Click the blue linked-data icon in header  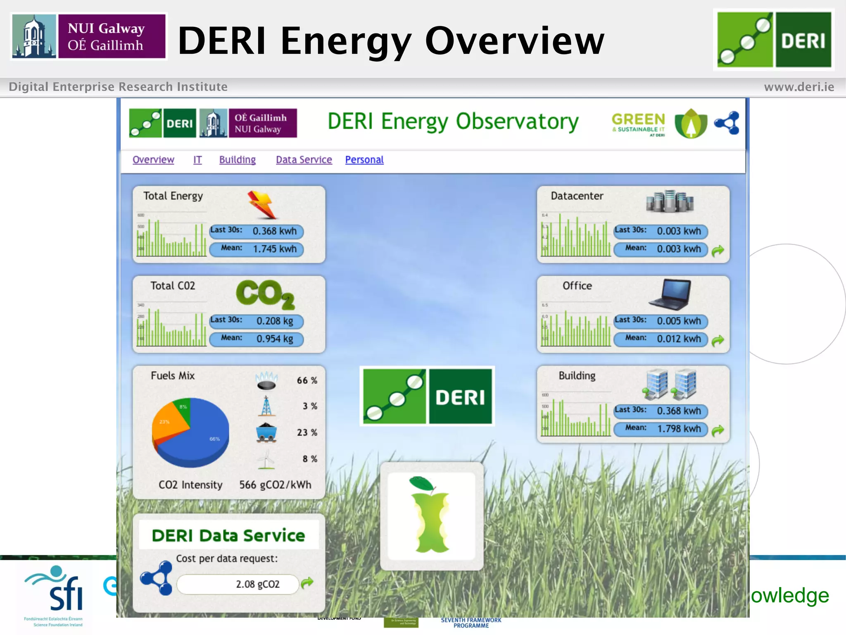click(727, 123)
